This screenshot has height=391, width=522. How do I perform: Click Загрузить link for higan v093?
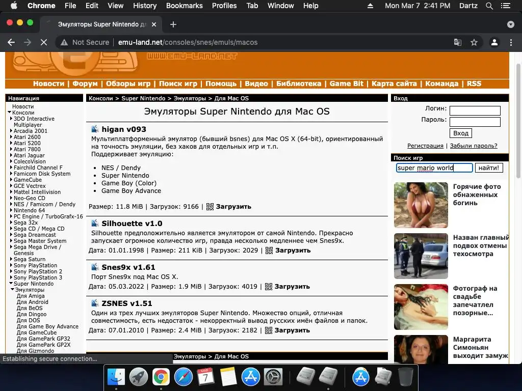point(233,207)
